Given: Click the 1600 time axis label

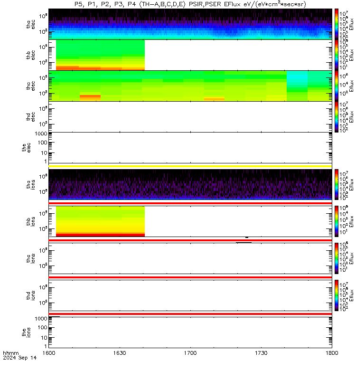Looking at the screenshot, I should (x=48, y=353).
